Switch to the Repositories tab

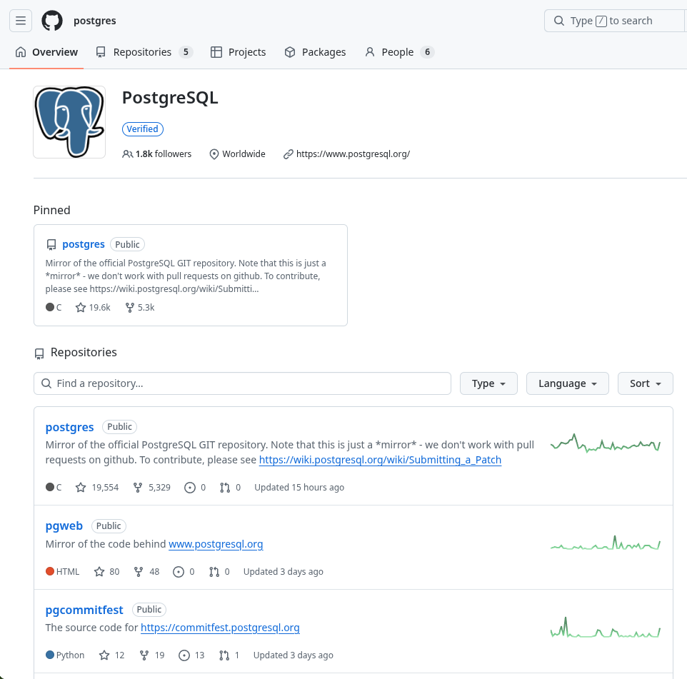point(144,52)
